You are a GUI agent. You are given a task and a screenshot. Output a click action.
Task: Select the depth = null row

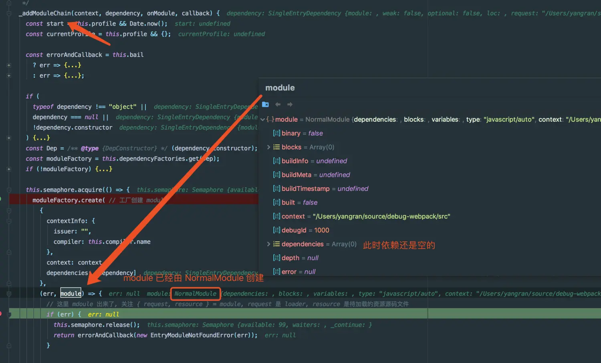click(430, 258)
